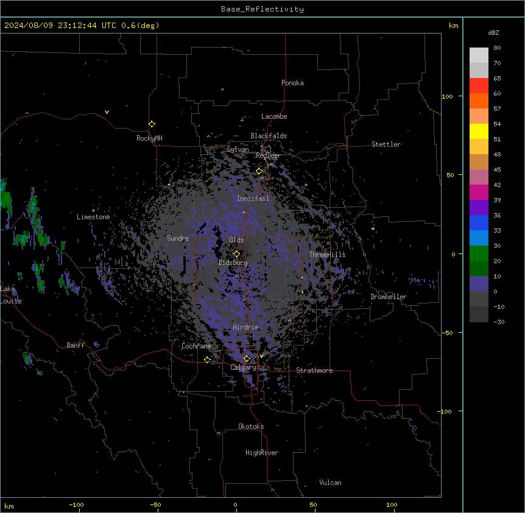
Task: Click the Lake Louise label
Action: point(11,295)
